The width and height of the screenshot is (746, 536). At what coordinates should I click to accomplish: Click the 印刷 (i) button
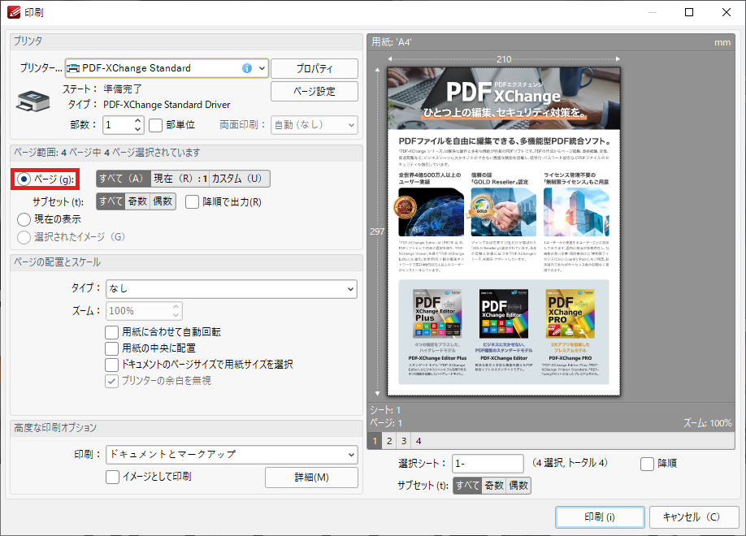click(x=600, y=517)
